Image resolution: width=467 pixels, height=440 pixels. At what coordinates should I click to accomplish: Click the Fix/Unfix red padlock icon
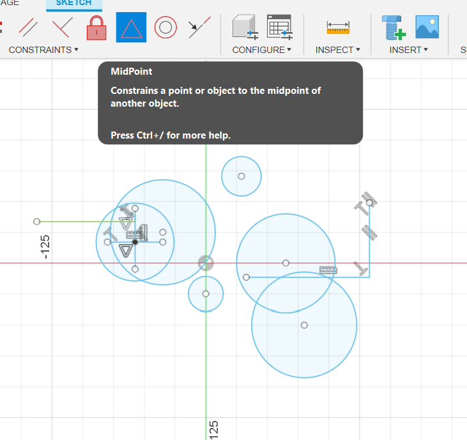pyautogui.click(x=96, y=28)
